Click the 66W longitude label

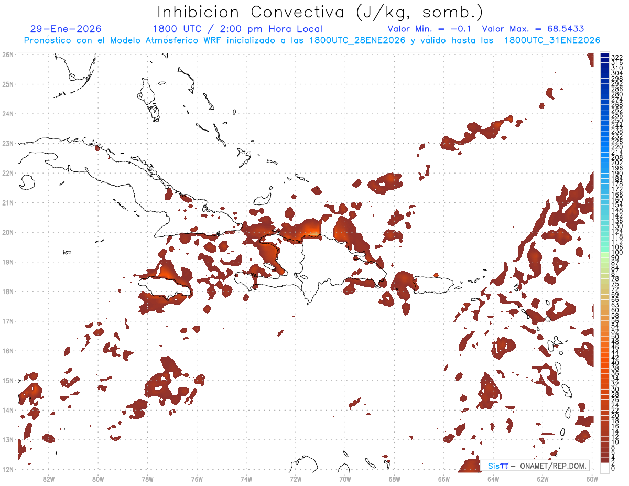tap(444, 479)
